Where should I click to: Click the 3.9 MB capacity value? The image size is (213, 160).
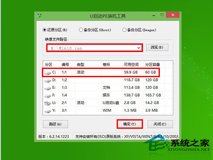[x=152, y=111]
